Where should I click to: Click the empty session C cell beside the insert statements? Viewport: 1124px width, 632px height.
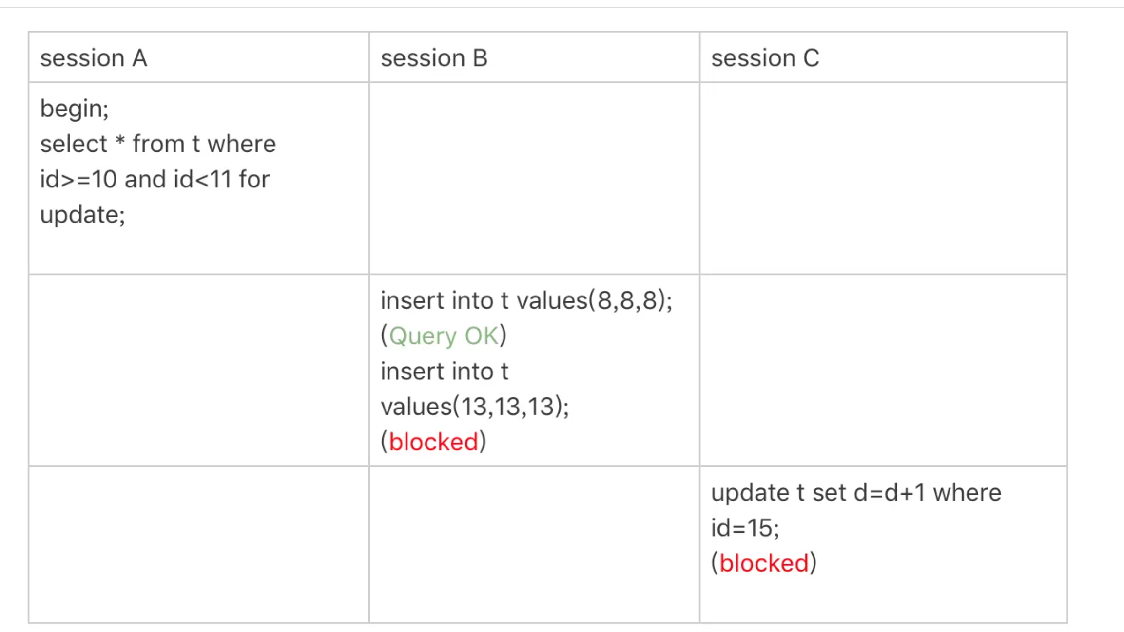883,370
